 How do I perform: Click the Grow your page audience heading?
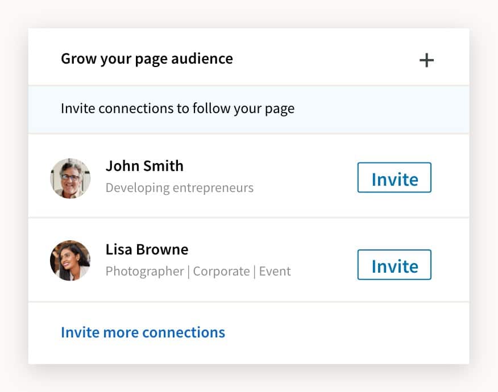pos(147,59)
